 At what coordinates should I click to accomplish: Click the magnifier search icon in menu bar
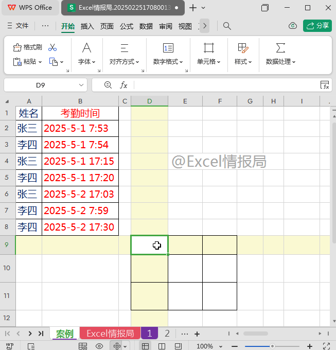[x=227, y=26]
